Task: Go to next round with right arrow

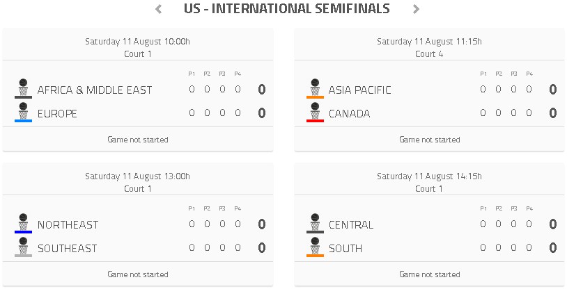Action: 416,9
